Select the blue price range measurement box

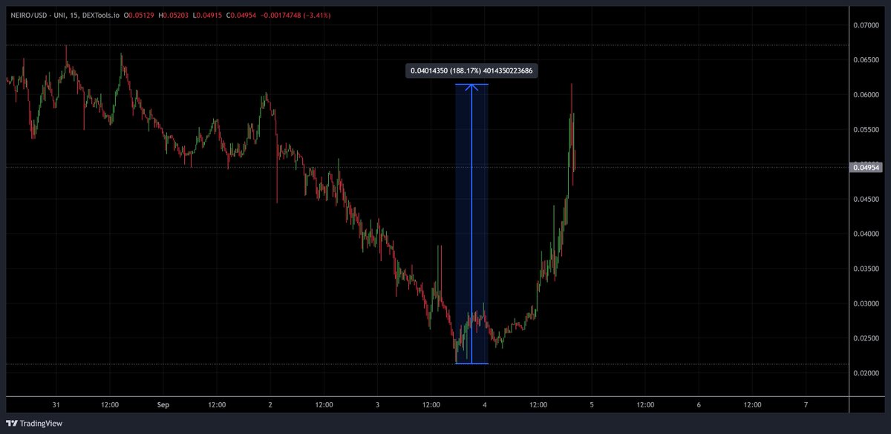click(471, 224)
